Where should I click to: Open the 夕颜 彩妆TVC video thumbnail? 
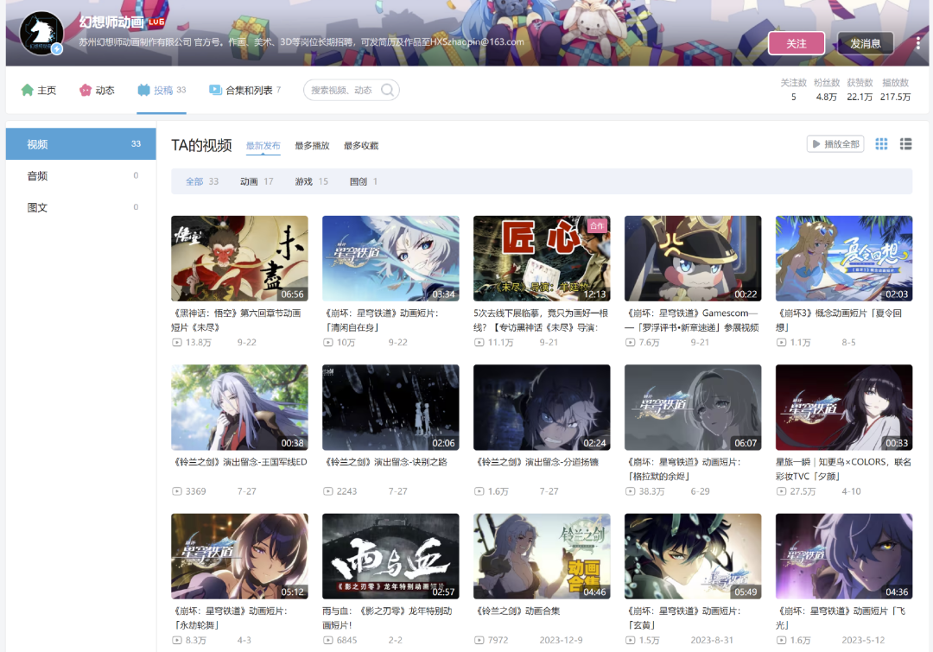click(x=844, y=408)
